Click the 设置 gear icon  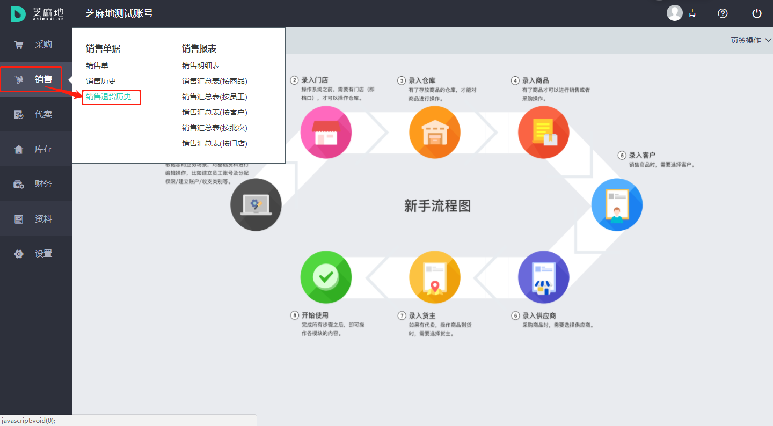tap(19, 254)
